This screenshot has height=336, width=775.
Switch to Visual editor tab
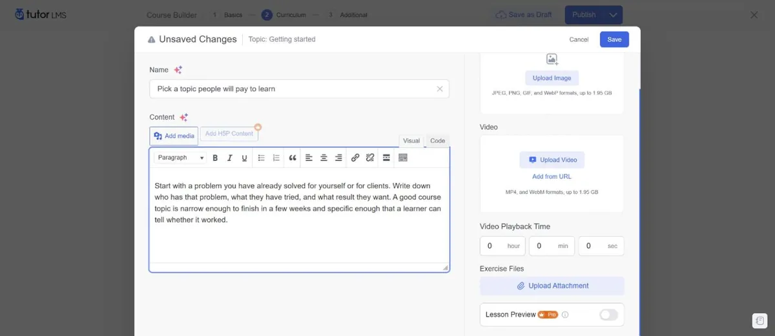tap(411, 141)
